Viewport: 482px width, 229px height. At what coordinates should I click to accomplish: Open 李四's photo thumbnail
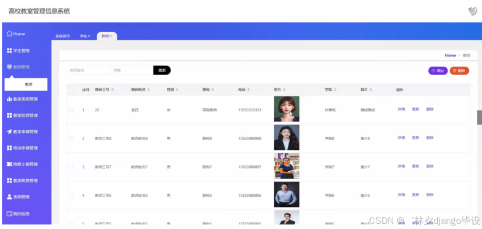pos(286,109)
